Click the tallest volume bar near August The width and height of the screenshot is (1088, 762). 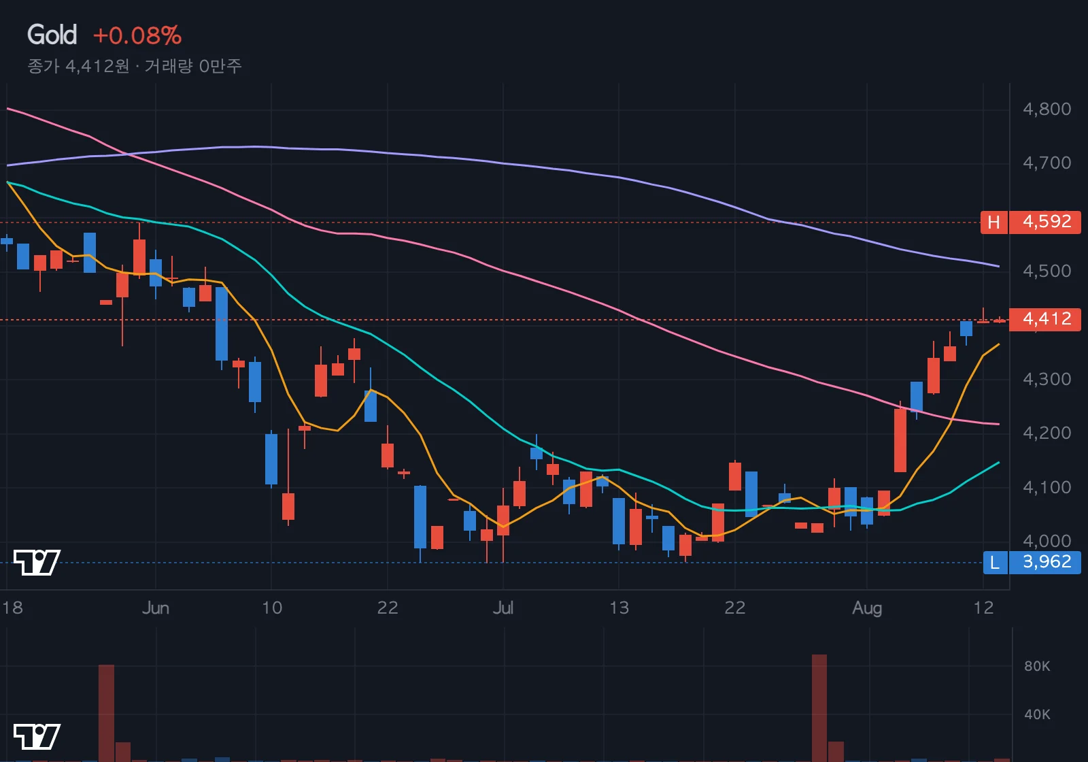pos(819,708)
